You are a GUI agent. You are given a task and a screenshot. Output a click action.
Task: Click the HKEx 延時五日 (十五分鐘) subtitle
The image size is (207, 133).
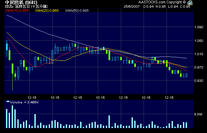click(26, 6)
